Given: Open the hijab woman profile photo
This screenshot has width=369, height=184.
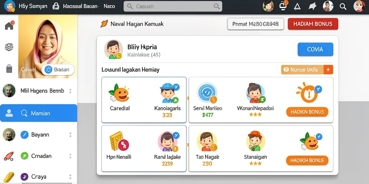Looking at the screenshot, I should coord(48,46).
